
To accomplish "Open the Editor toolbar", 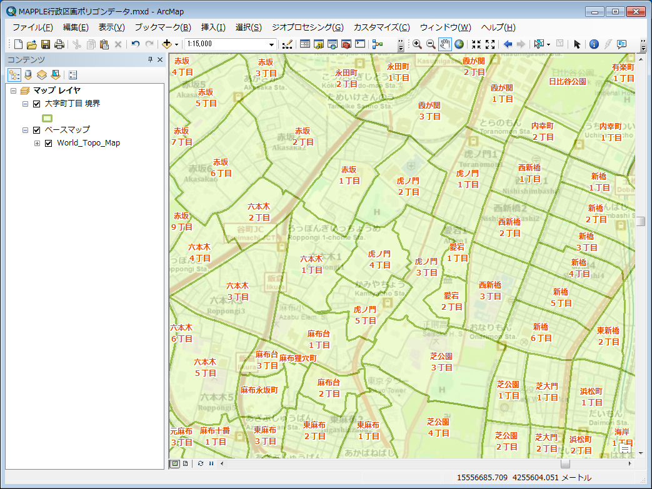I will 287,44.
